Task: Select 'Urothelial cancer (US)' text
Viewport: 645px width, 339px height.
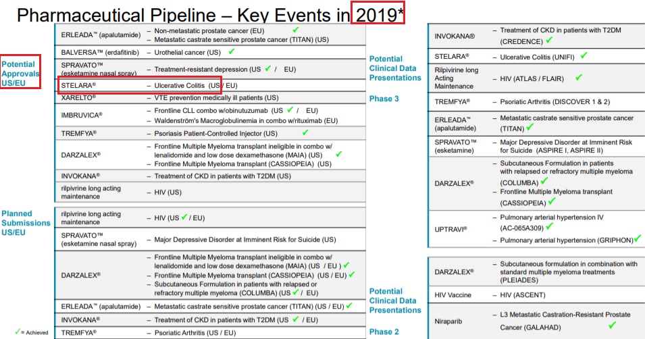Action: (187, 53)
